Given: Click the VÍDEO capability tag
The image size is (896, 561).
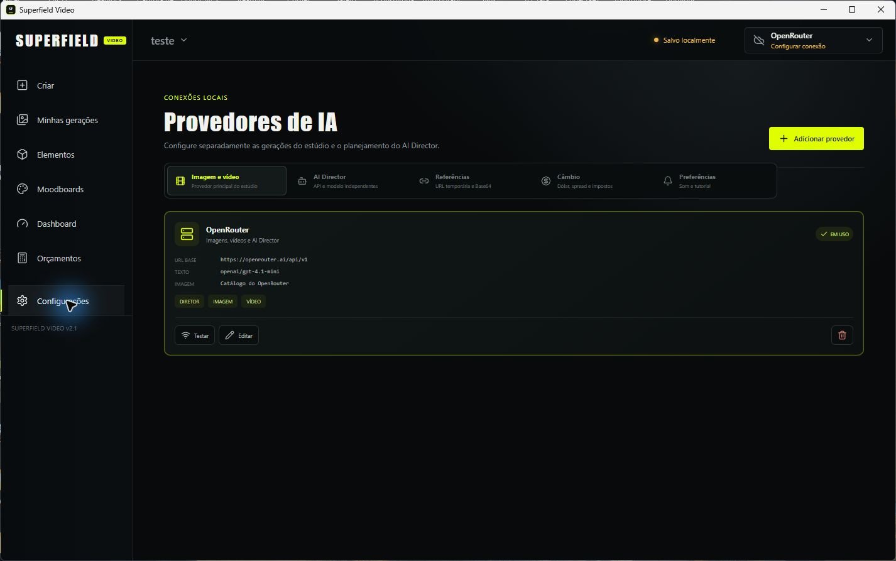Looking at the screenshot, I should coord(253,302).
